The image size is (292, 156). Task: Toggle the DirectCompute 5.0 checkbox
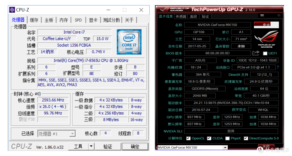pyautogui.click(x=246, y=138)
